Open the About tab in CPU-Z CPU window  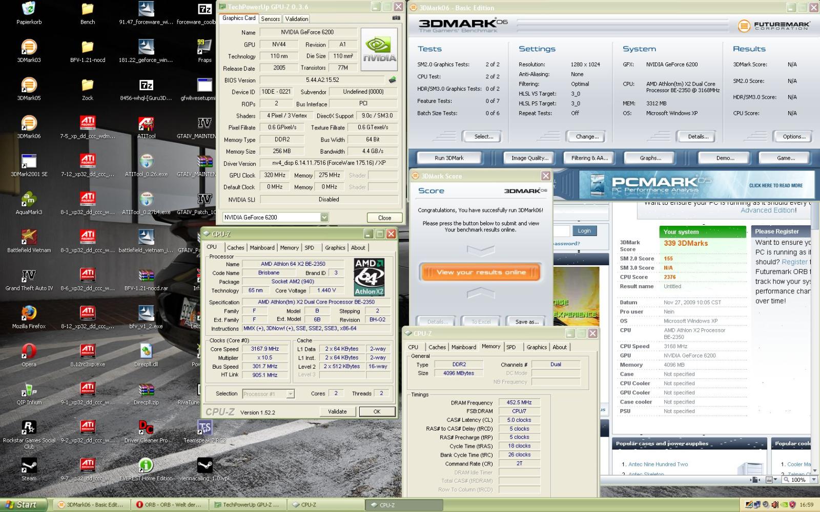358,247
